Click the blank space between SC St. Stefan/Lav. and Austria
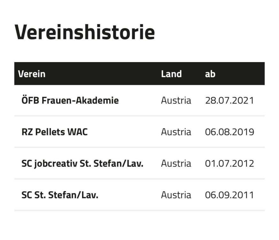 (x=129, y=195)
